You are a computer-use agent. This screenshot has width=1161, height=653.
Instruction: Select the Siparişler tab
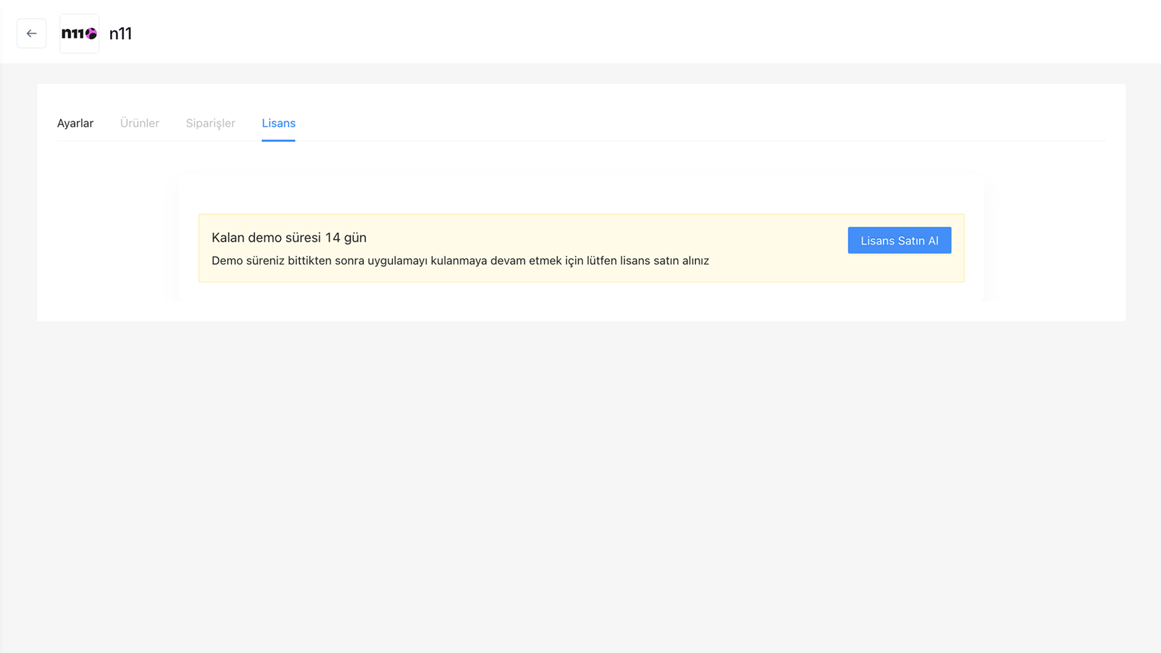click(210, 123)
